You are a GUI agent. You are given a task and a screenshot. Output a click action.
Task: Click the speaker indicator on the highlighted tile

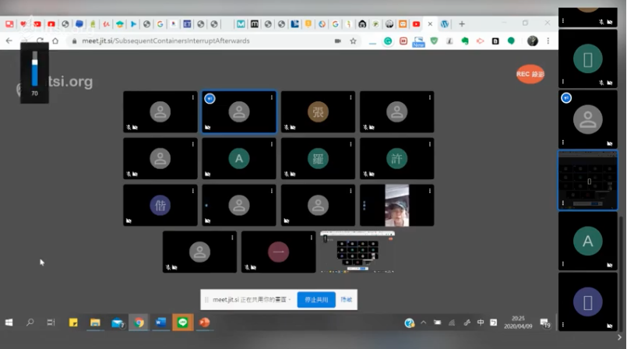coord(210,98)
